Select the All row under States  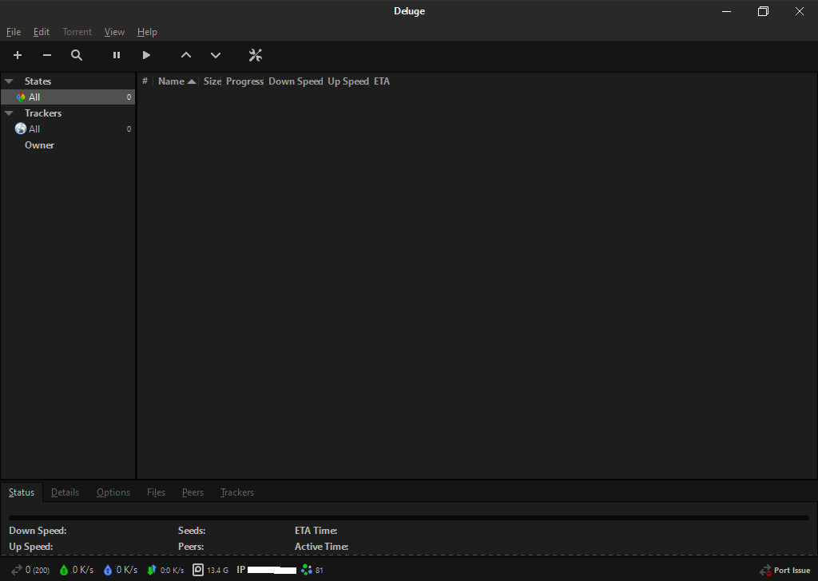(68, 97)
